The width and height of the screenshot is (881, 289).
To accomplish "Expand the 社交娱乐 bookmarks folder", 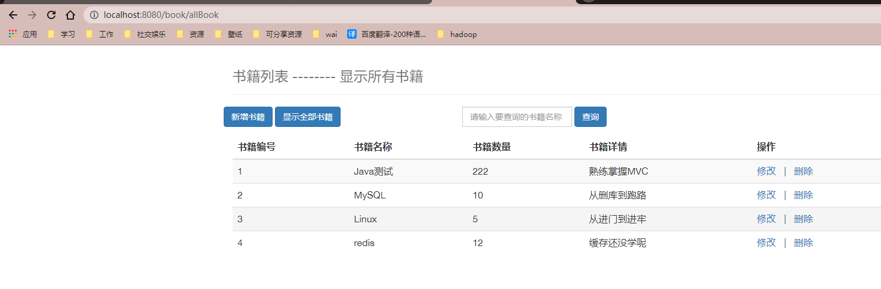I will click(x=145, y=35).
